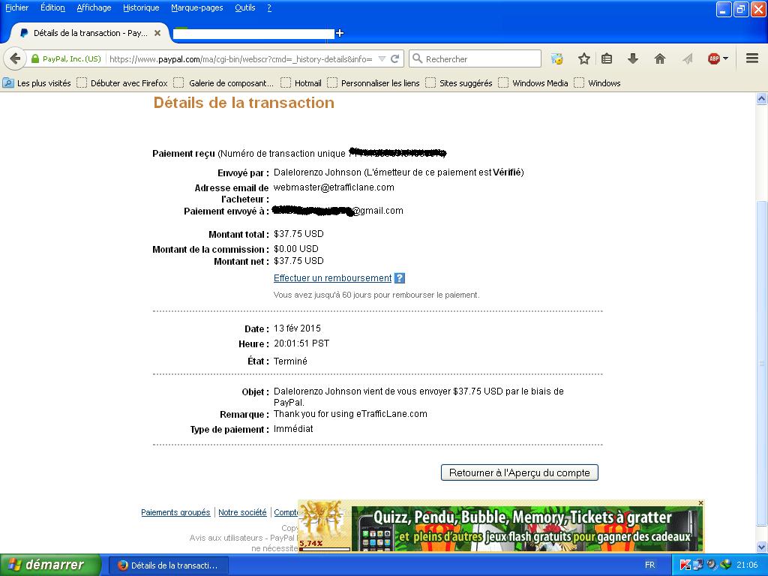Click the vertical scrollbar thumb
This screenshot has width=768, height=576.
click(762, 364)
